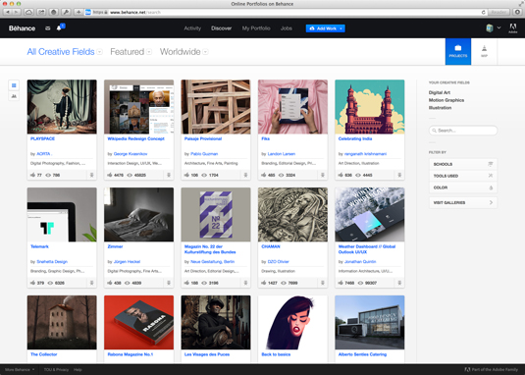525x375 pixels.
Task: Click the Adobe logo icon
Action: click(x=512, y=28)
